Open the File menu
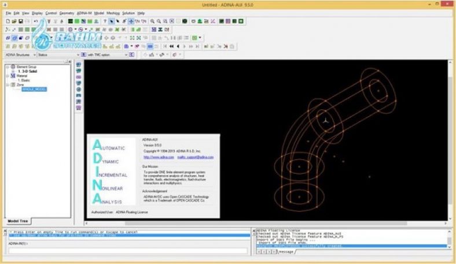 (x=8, y=13)
